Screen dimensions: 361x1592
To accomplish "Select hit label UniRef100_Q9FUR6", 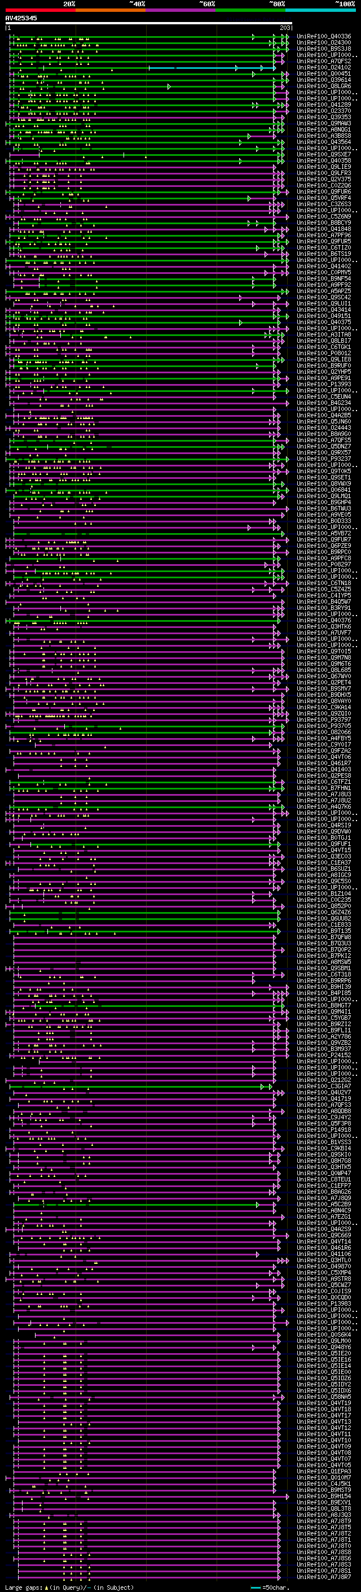I will [x=324, y=191].
